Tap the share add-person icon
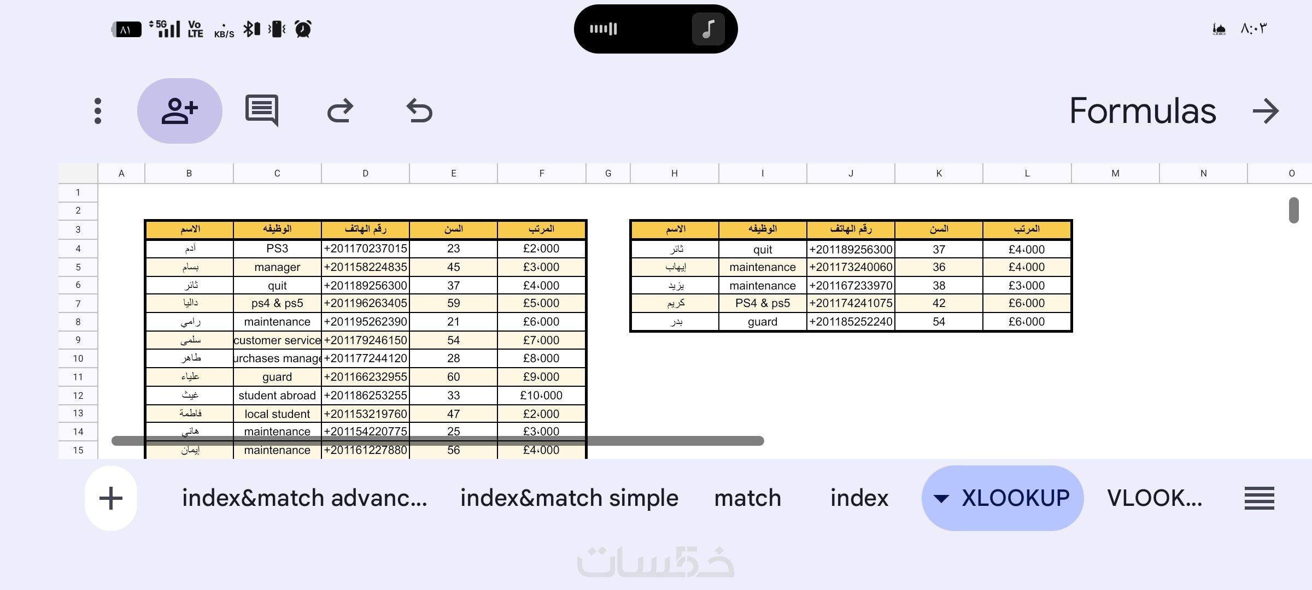The image size is (1312, 590). (x=179, y=111)
